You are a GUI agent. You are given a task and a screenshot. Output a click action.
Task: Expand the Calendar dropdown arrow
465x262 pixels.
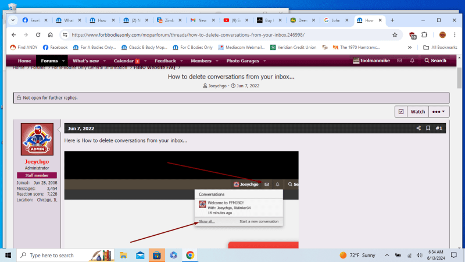tap(145, 61)
